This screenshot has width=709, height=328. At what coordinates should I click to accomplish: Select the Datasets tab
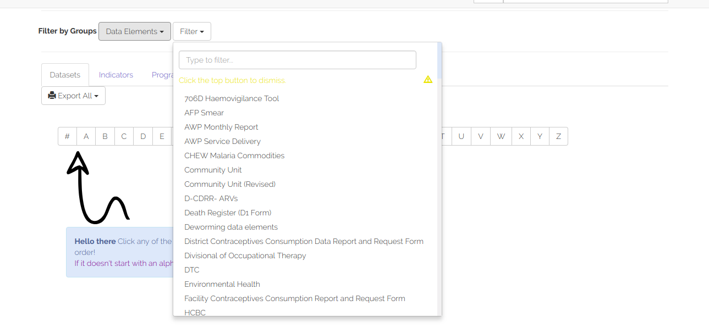pos(65,75)
